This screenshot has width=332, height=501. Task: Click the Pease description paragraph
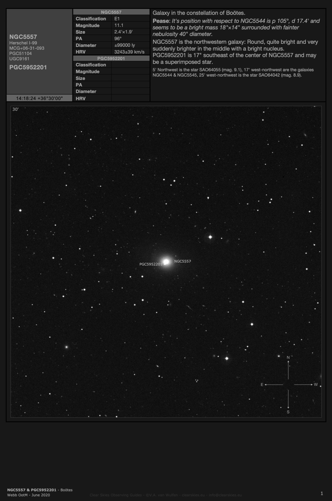click(x=236, y=27)
